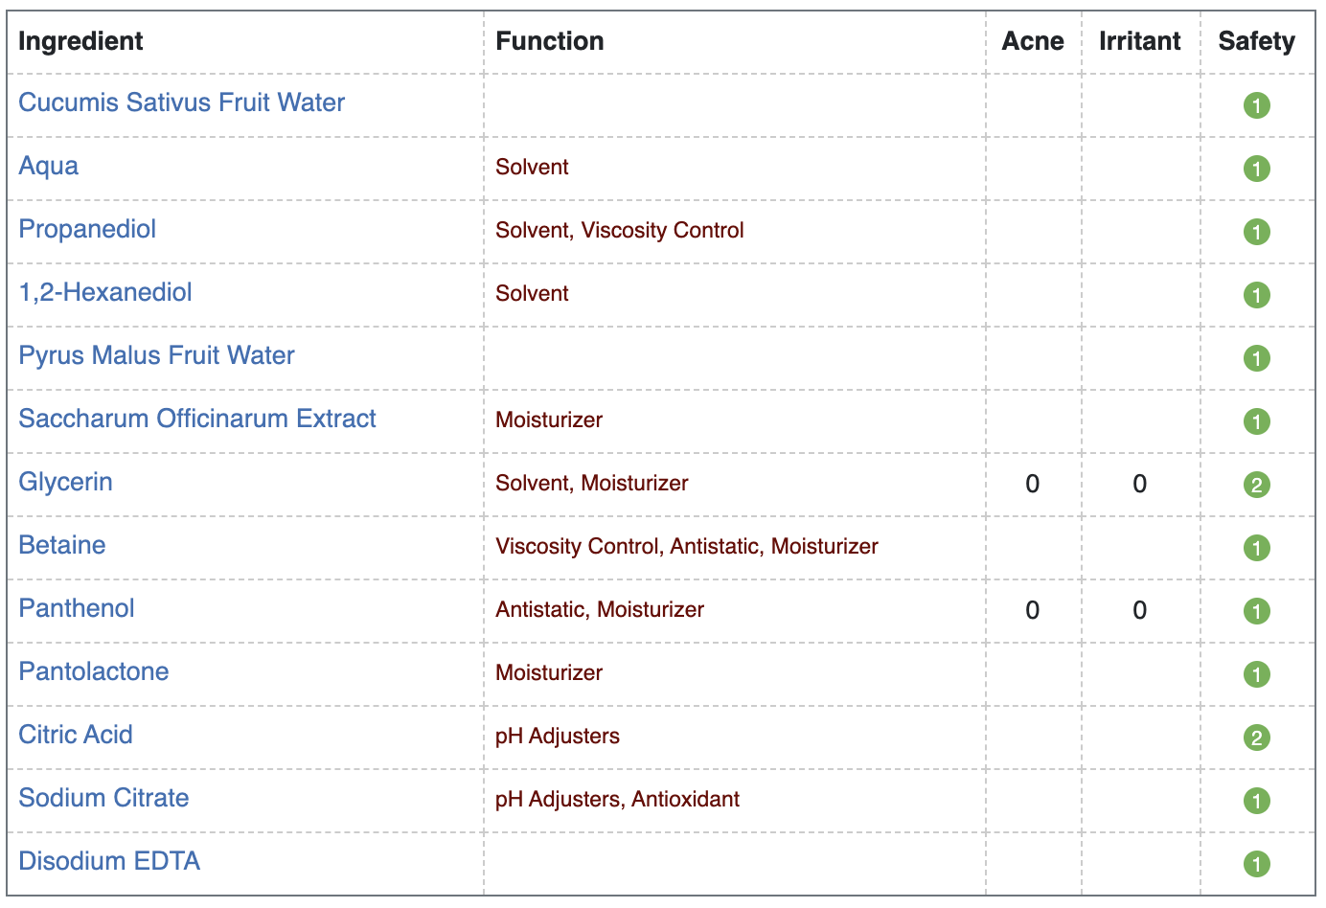1326x908 pixels.
Task: Follow the Saccharum Officinarum Extract link
Action: 197,419
